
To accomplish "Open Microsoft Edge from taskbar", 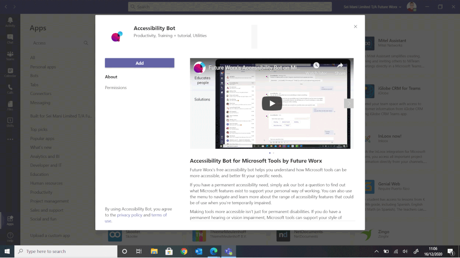I will (x=214, y=252).
